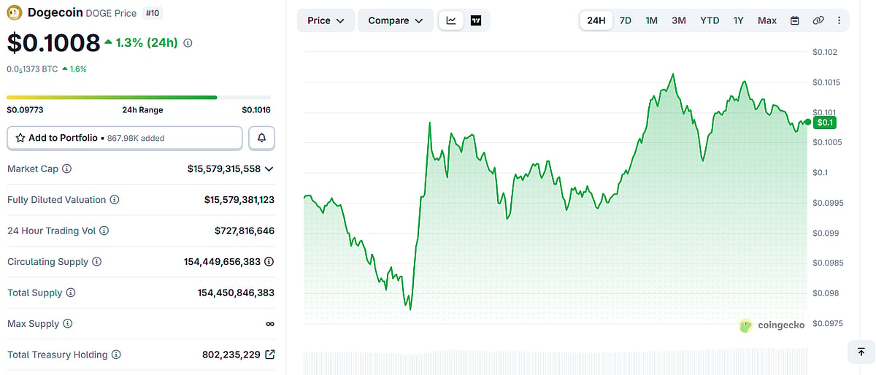Screen dimensions: 876x375
Task: Click the Total Treasury Holding info icon
Action: [116, 355]
